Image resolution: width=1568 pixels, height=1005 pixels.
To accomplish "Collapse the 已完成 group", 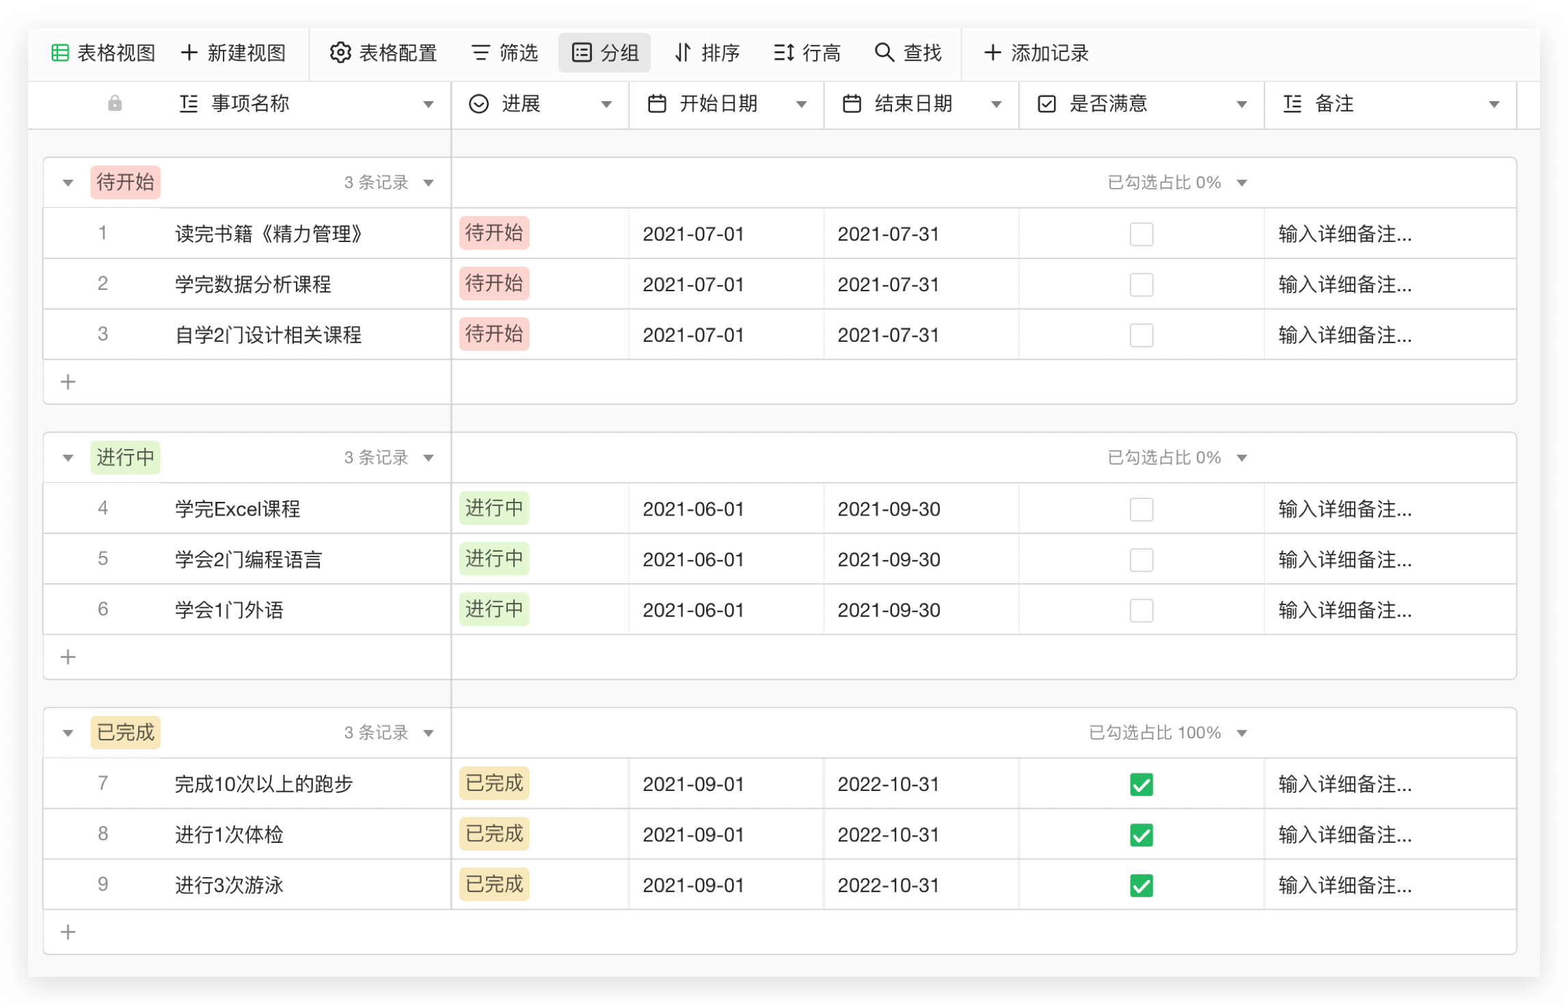I will (x=68, y=733).
